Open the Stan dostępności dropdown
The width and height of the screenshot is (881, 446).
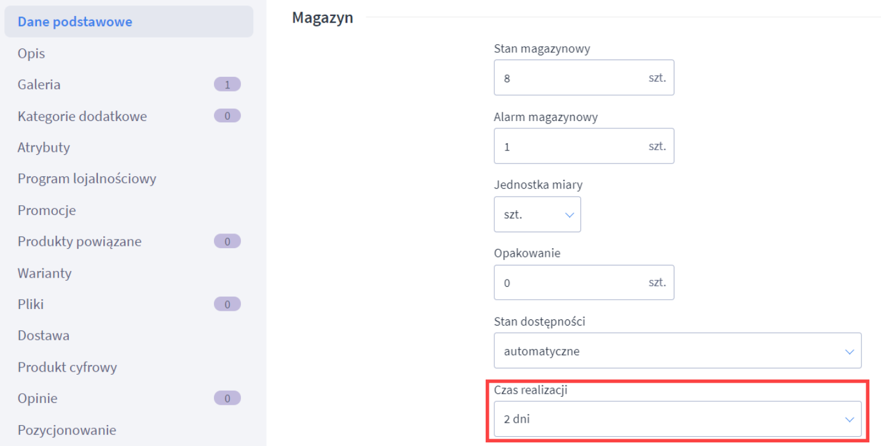[x=678, y=351]
